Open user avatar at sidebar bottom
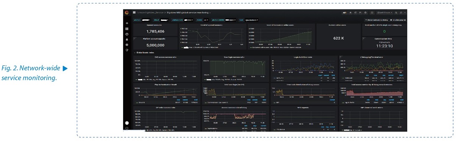The width and height of the screenshot is (457, 141). click(x=127, y=123)
